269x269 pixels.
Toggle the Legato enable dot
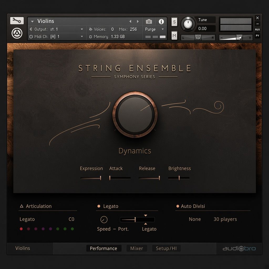coord(99,206)
